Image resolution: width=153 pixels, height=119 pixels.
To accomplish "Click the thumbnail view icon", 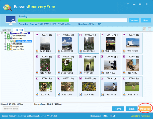I will click(x=144, y=29).
